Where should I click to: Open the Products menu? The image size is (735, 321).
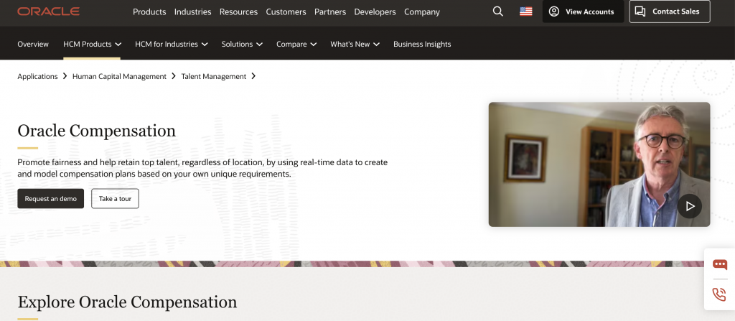click(149, 12)
